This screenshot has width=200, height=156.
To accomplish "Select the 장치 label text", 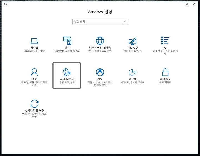I will click(x=67, y=48).
